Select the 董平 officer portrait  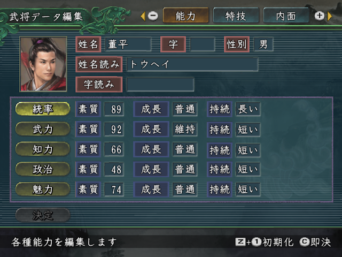43,64
